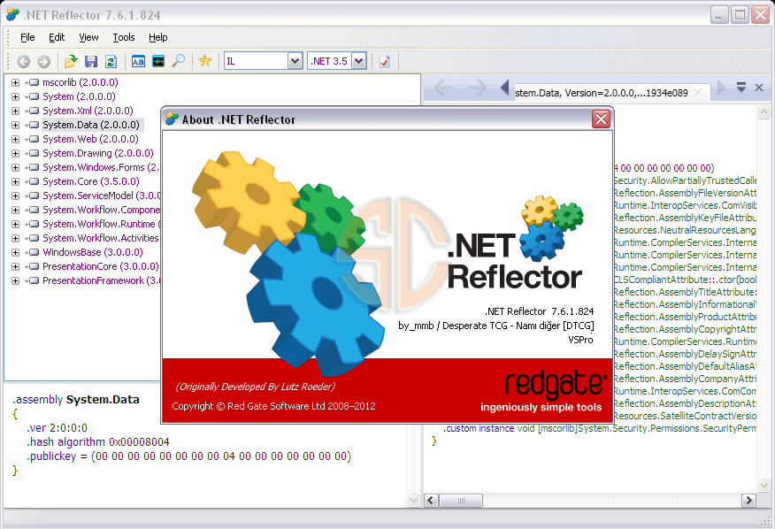Open the View menu
The width and height of the screenshot is (775, 529).
pos(88,37)
